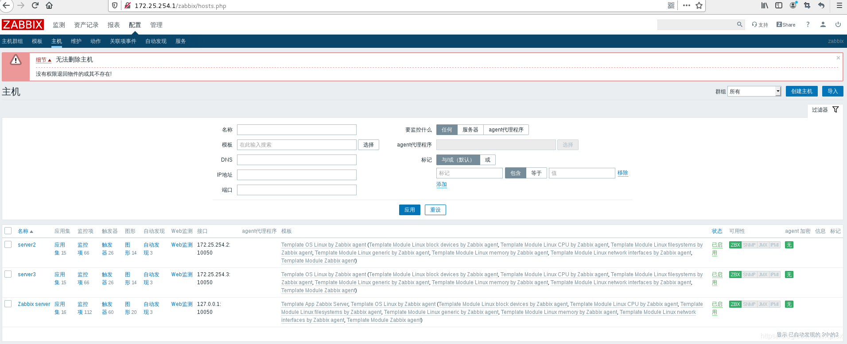Reload the page with refresh icon
This screenshot has height=344, width=847.
35,5
